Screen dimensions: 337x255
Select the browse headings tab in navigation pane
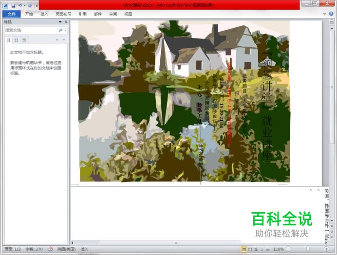point(9,40)
